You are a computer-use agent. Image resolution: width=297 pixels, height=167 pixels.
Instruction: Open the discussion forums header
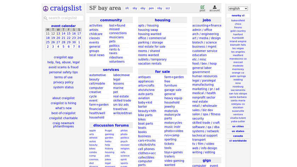(x=111, y=125)
